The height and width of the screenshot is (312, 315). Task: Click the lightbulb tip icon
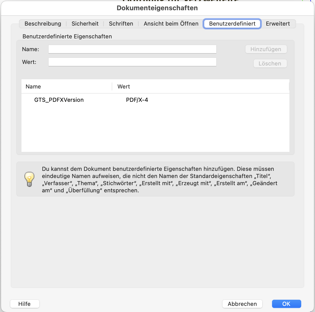click(x=29, y=179)
